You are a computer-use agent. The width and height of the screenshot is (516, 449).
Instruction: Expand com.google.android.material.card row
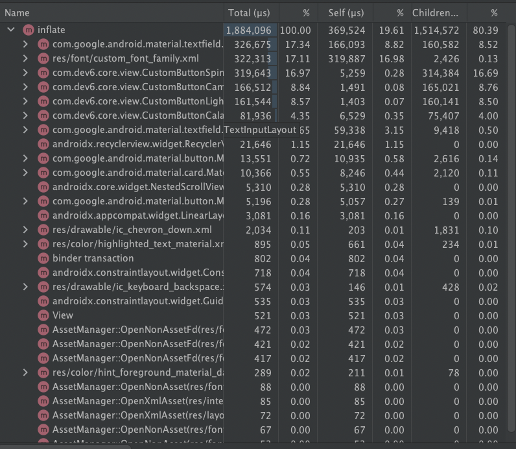[25, 173]
